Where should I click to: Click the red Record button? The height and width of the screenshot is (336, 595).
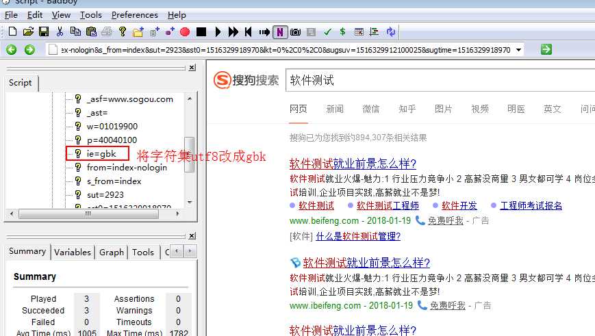tap(185, 32)
